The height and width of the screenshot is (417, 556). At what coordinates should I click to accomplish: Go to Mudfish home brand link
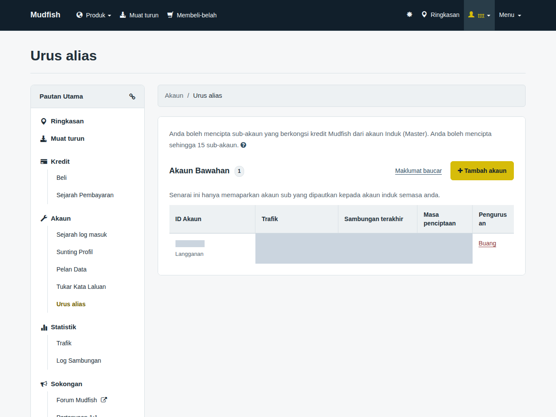[x=45, y=15]
